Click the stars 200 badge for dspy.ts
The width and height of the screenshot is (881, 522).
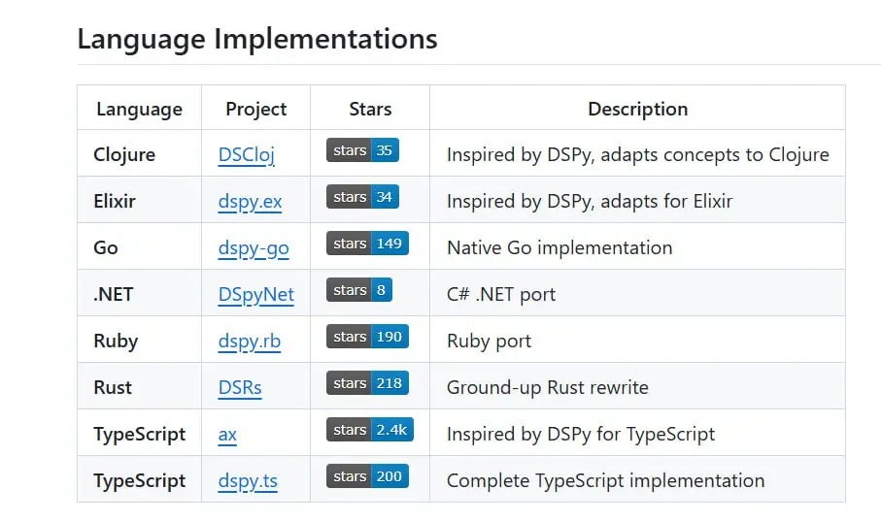(367, 476)
